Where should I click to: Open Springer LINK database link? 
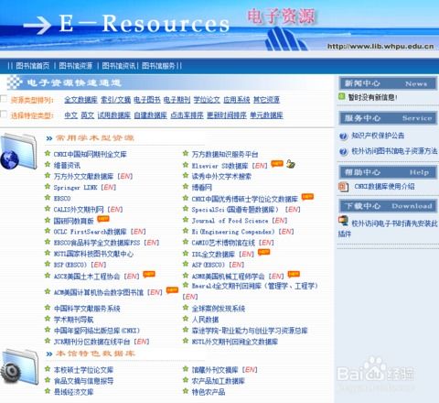point(76,188)
